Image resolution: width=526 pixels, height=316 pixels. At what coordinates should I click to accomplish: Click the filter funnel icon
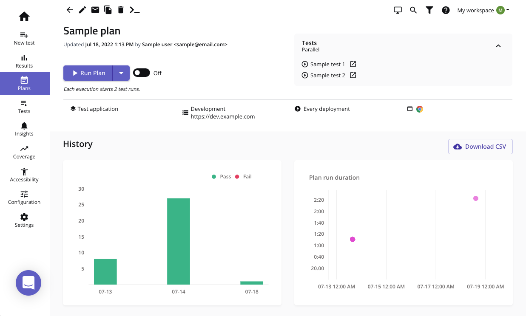(429, 10)
